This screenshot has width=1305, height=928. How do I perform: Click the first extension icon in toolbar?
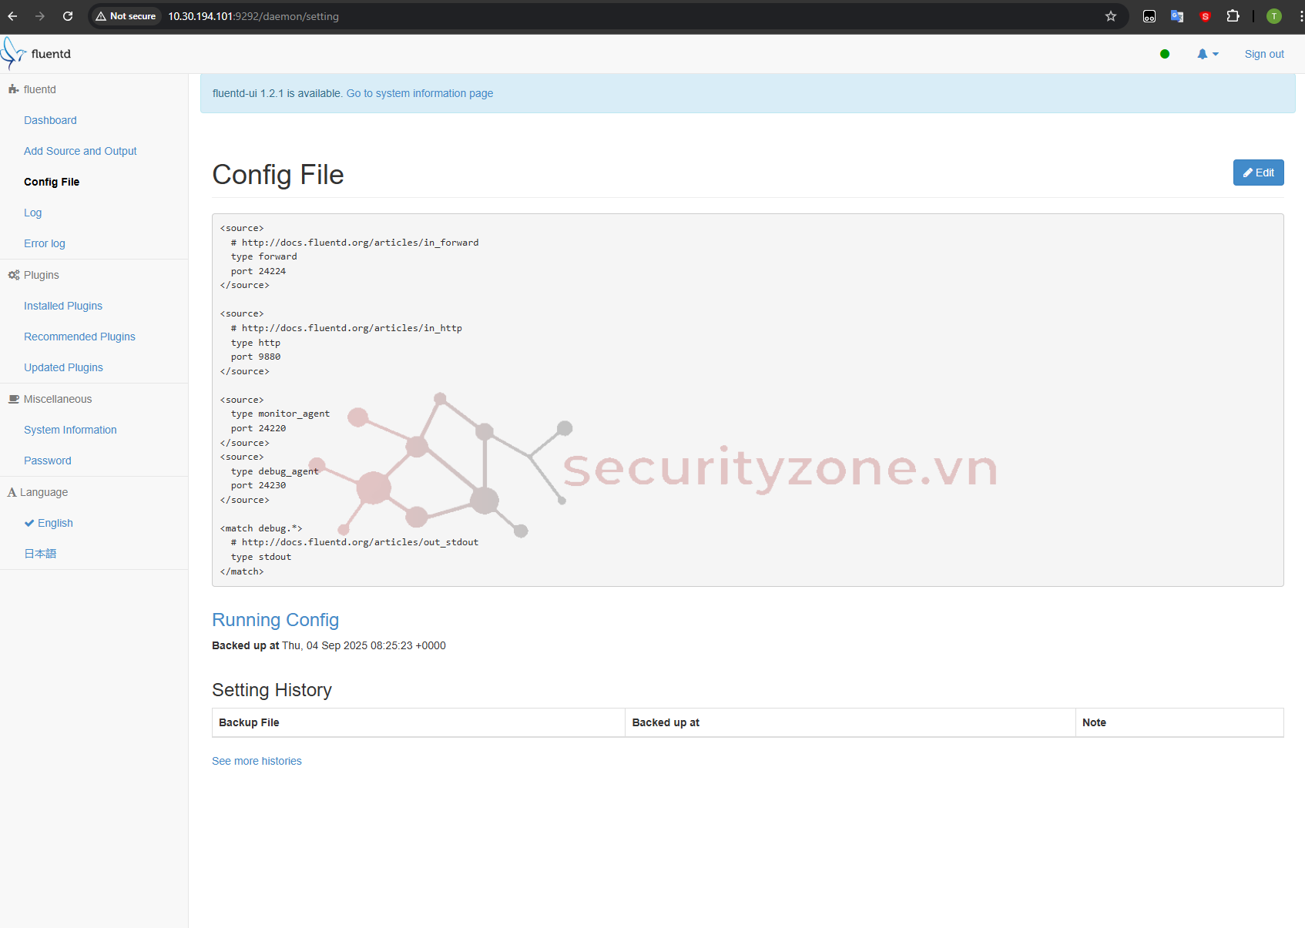pyautogui.click(x=1149, y=16)
